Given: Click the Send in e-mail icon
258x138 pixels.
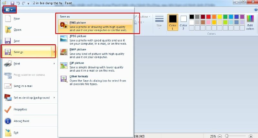Looking at the screenshot, I should point(8,86).
